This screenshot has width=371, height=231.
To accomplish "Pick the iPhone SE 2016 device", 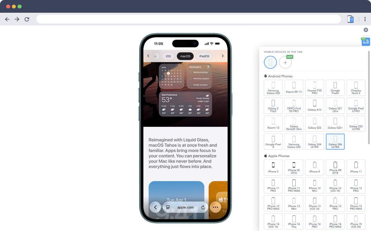I will tap(294, 168).
